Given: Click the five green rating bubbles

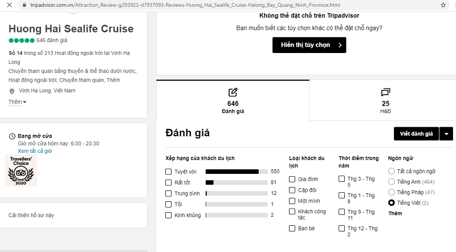Looking at the screenshot, I should click(22, 40).
